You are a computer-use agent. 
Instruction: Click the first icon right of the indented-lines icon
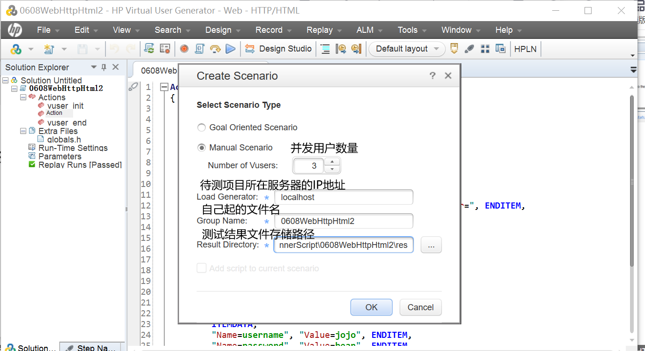point(341,49)
